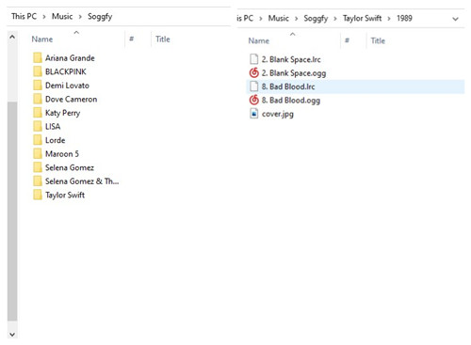The image size is (471, 345).
Task: Sort left window by Title column
Action: (x=163, y=39)
